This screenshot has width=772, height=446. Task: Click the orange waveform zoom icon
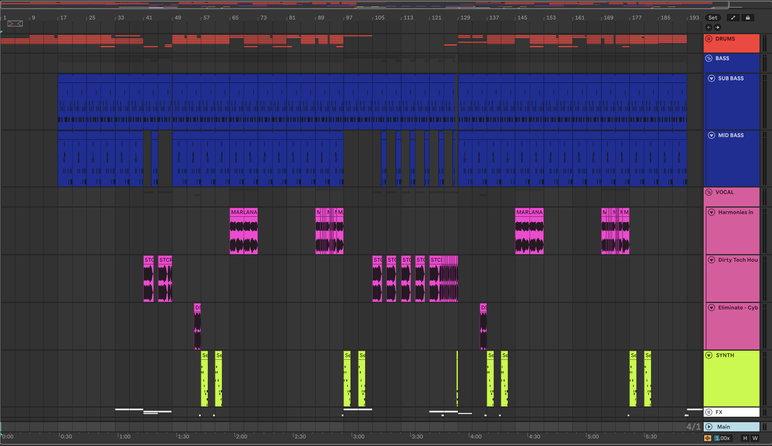click(x=708, y=438)
